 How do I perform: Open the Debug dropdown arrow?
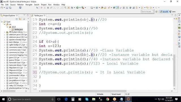pos(74,8)
